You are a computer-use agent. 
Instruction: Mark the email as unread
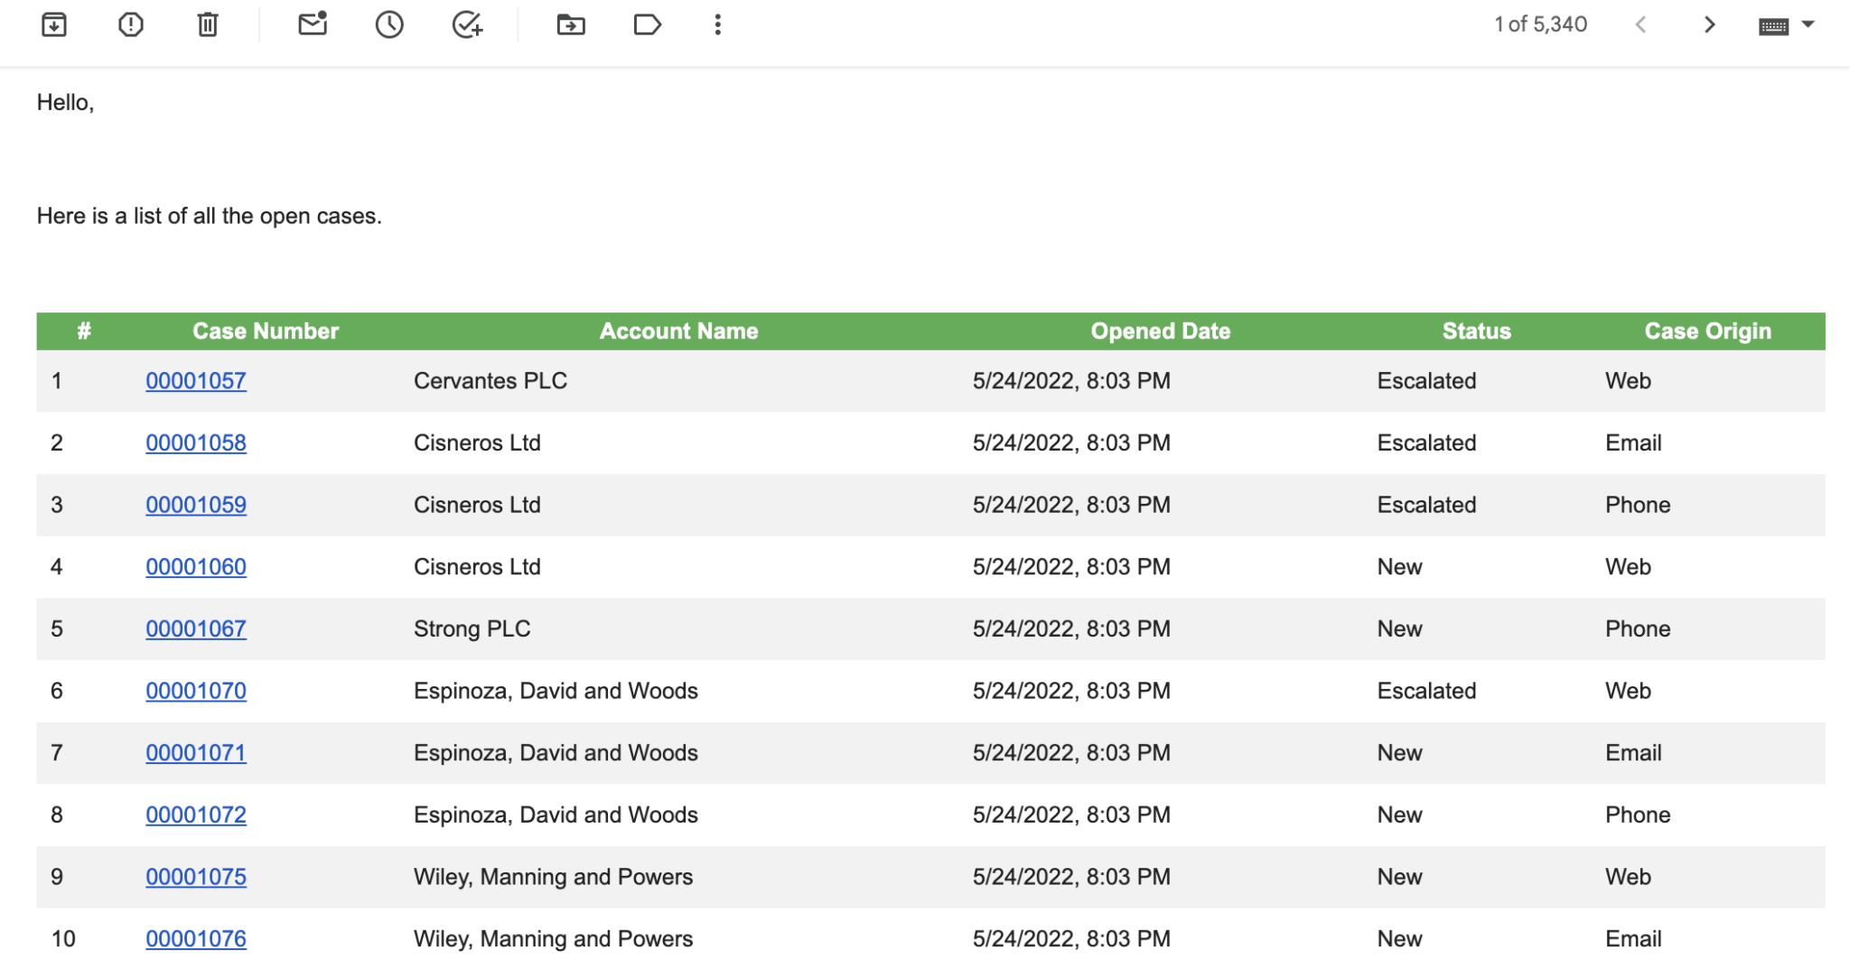pos(311,24)
